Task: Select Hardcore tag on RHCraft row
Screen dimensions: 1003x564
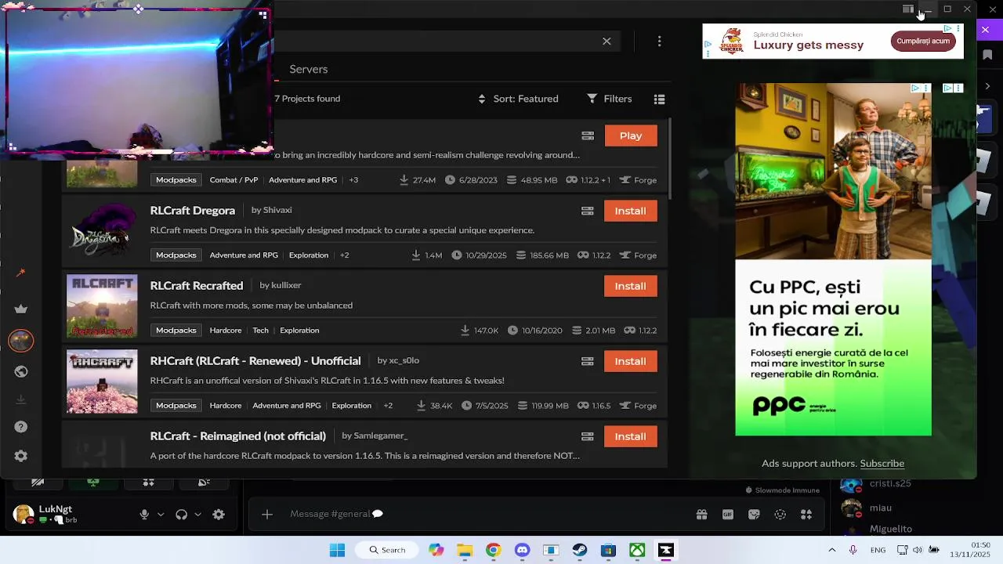Action: click(226, 405)
